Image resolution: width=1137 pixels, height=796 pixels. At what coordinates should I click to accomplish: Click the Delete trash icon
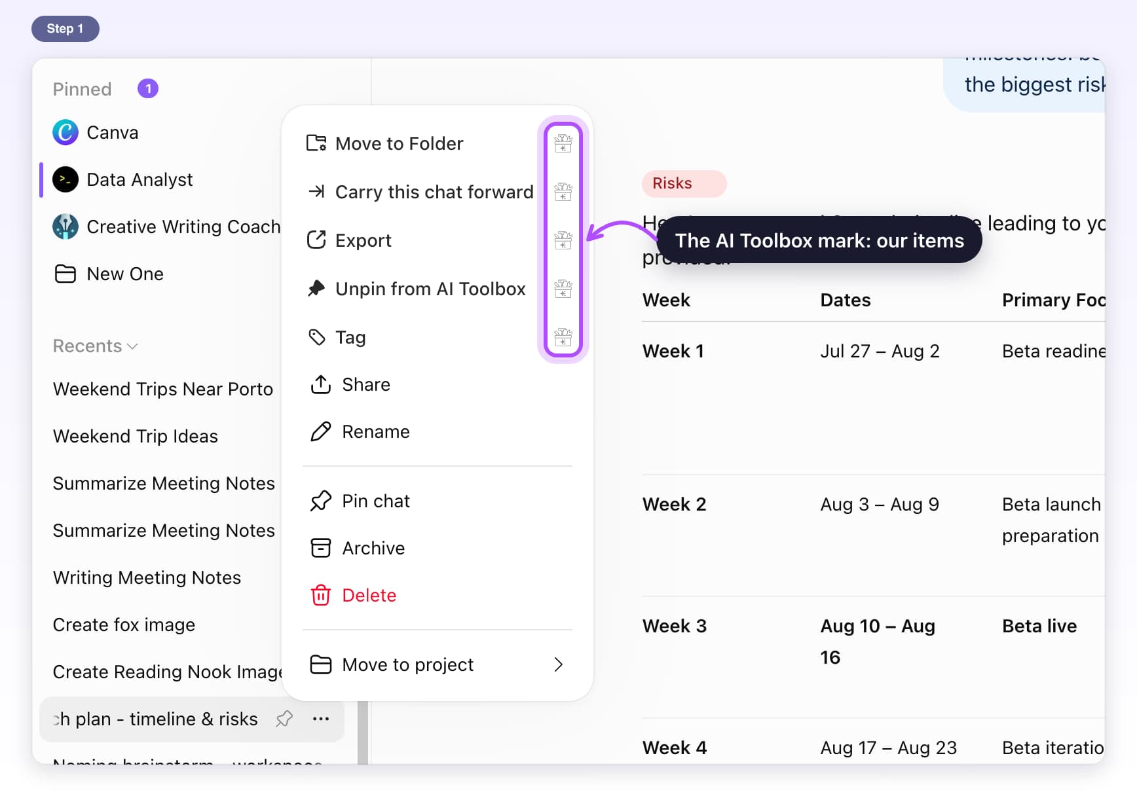[x=320, y=595]
